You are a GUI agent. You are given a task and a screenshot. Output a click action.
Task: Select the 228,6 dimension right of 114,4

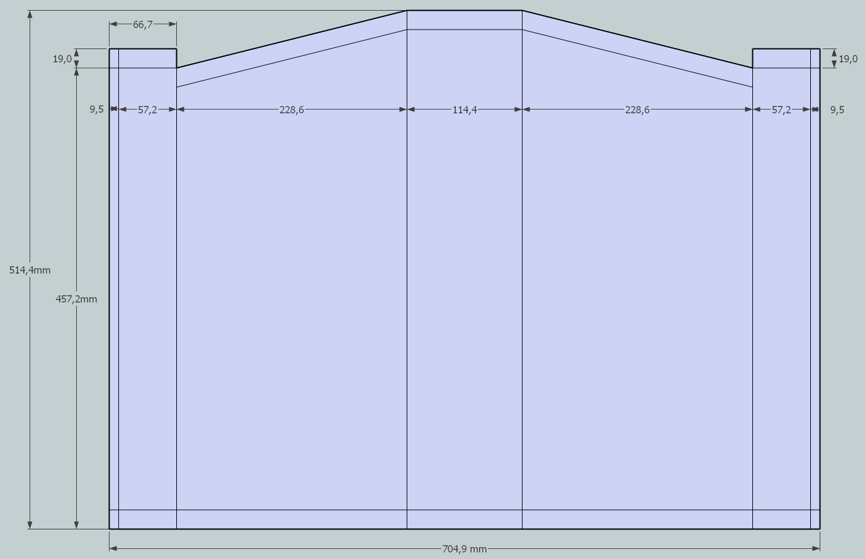pos(637,110)
